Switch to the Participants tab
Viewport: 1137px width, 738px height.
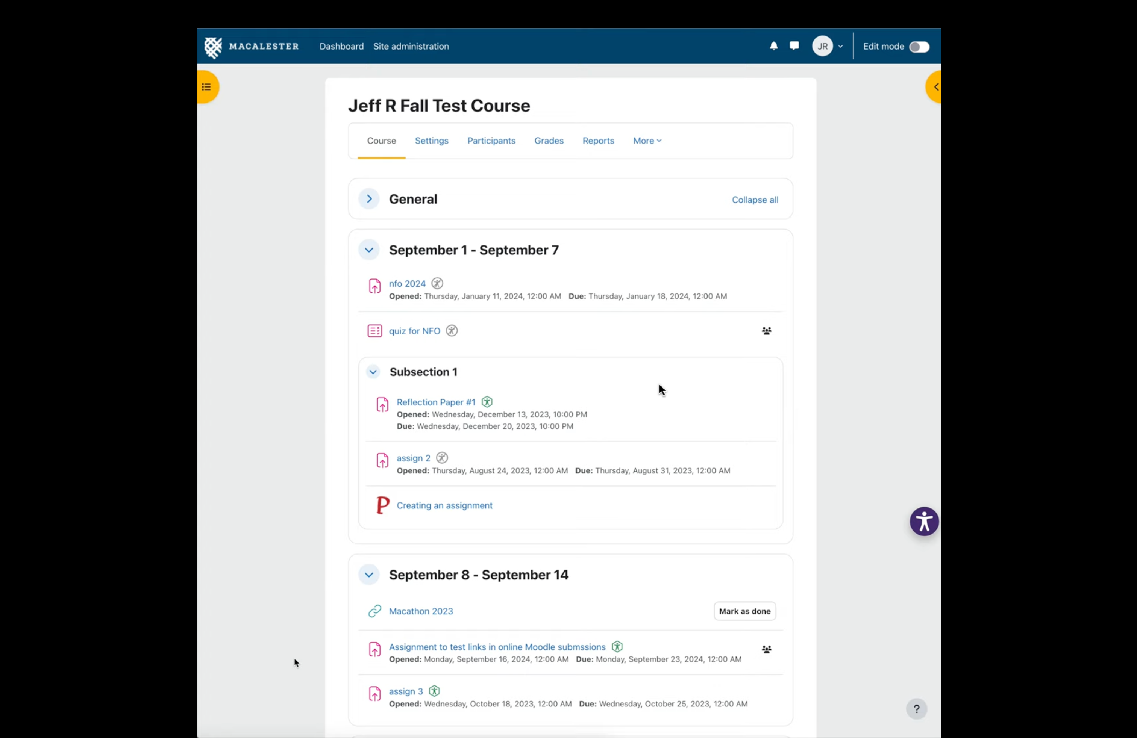(x=491, y=141)
